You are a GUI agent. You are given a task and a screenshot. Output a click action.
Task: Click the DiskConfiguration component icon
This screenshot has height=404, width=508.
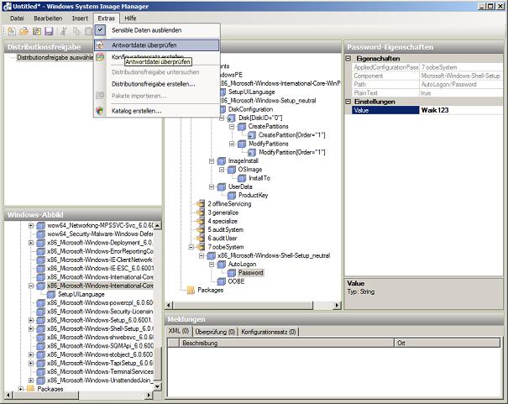(223, 109)
